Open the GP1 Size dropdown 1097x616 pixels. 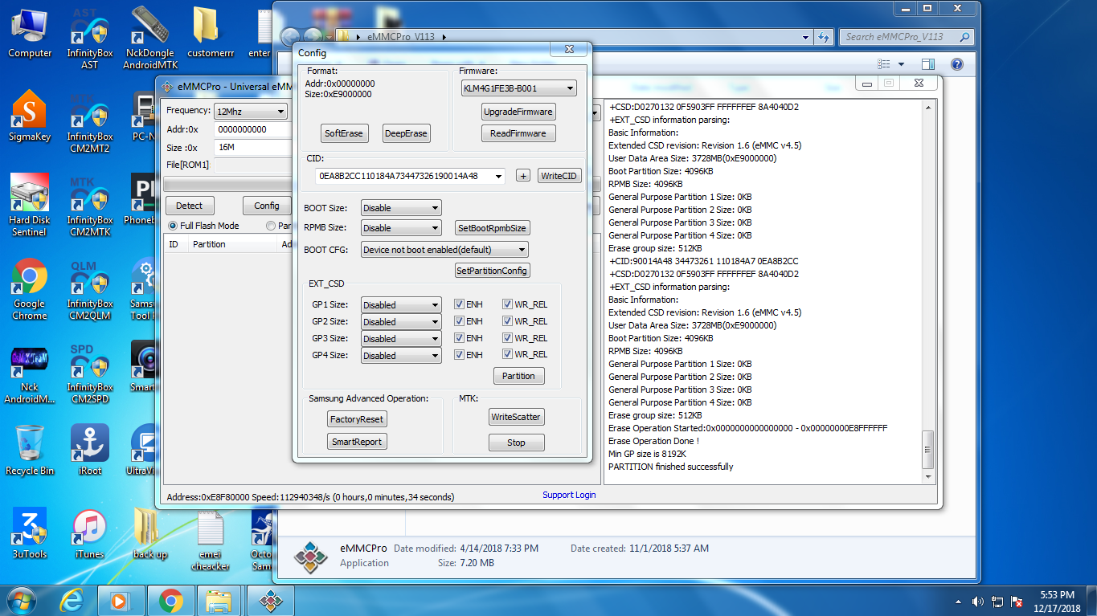pyautogui.click(x=401, y=305)
